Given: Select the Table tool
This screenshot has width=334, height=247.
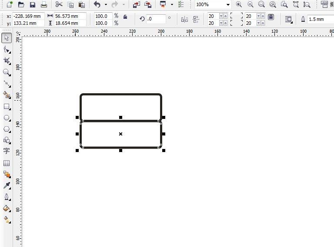Looking at the screenshot, I should pos(7,163).
